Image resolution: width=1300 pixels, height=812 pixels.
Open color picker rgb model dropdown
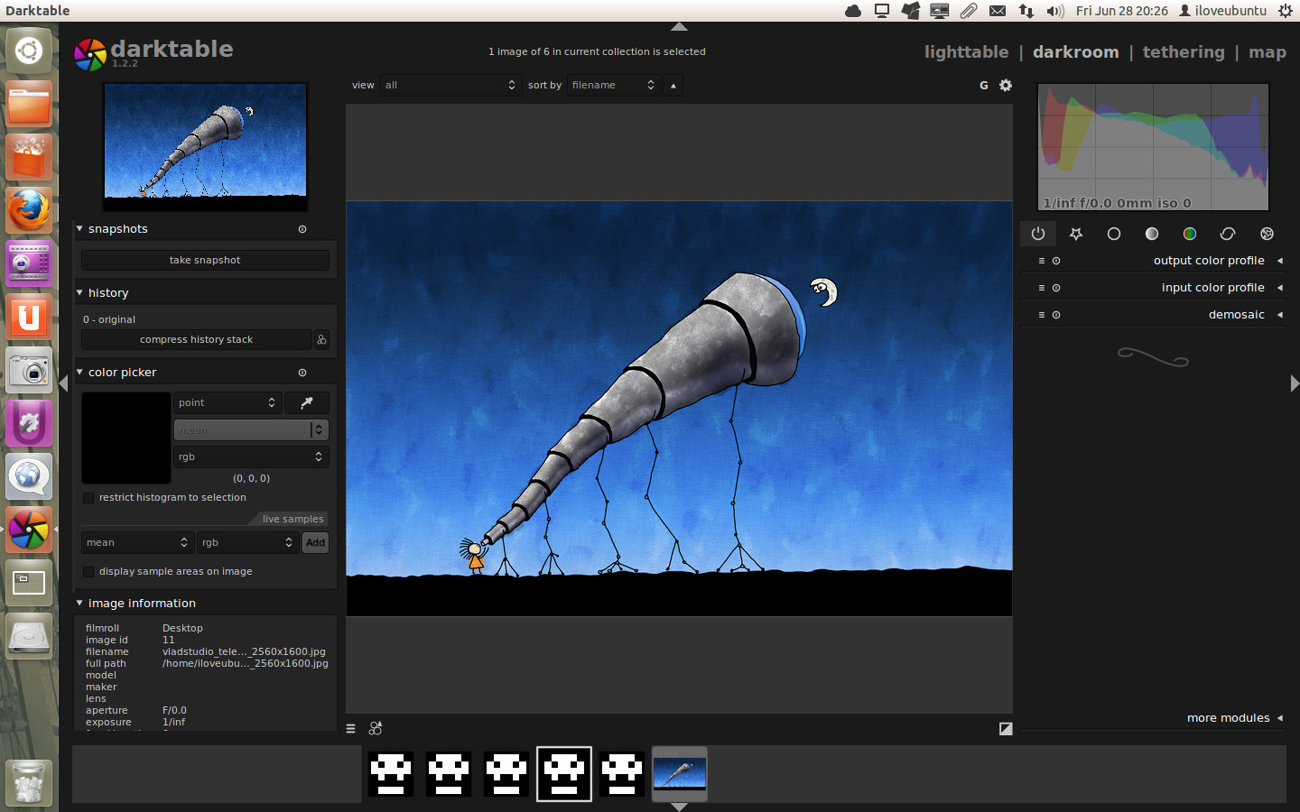251,457
